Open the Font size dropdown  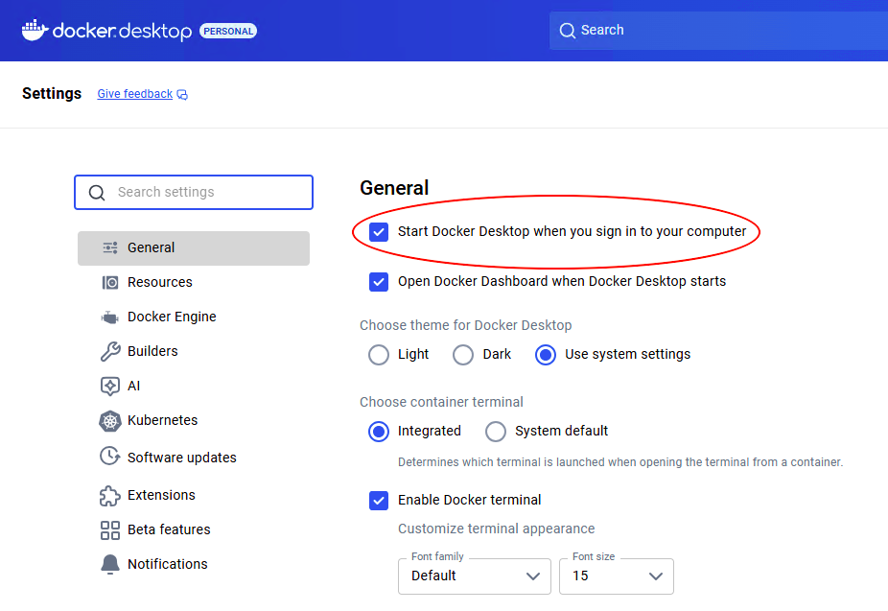[617, 576]
